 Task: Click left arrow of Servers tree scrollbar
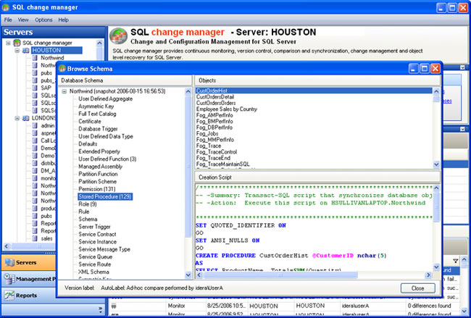(x=7, y=246)
